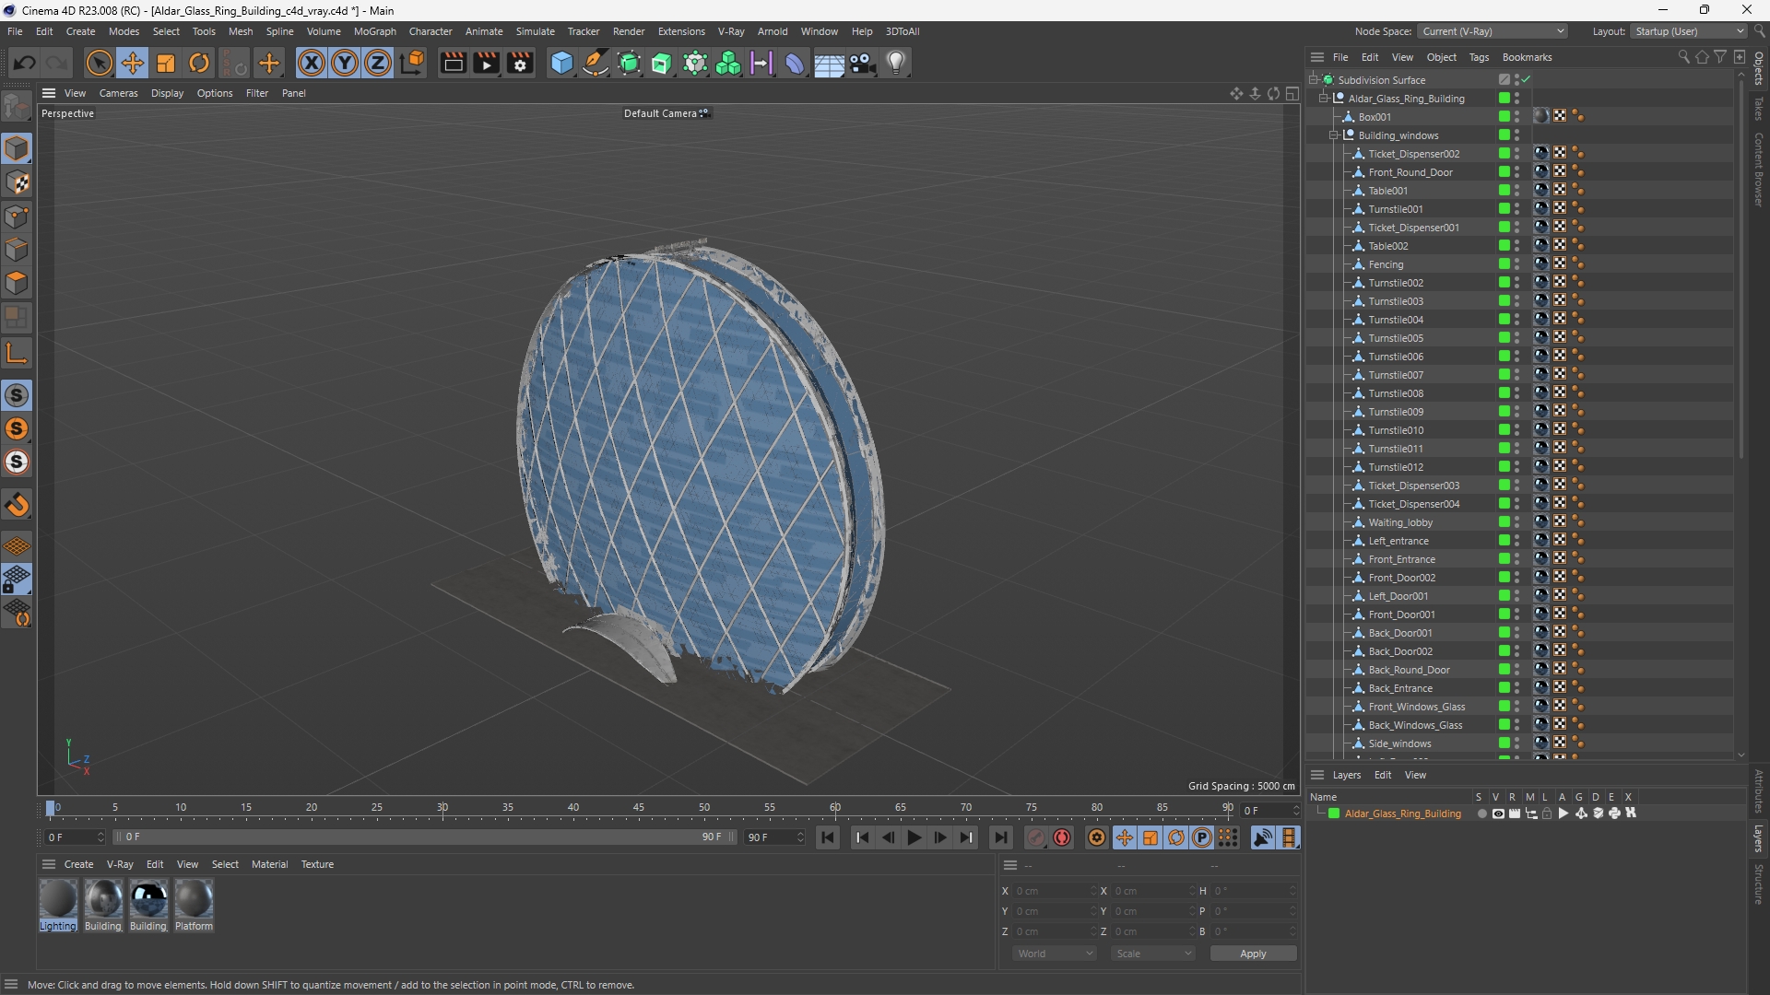The image size is (1770, 995).
Task: Open Node Space dropdown
Action: coord(1492,31)
